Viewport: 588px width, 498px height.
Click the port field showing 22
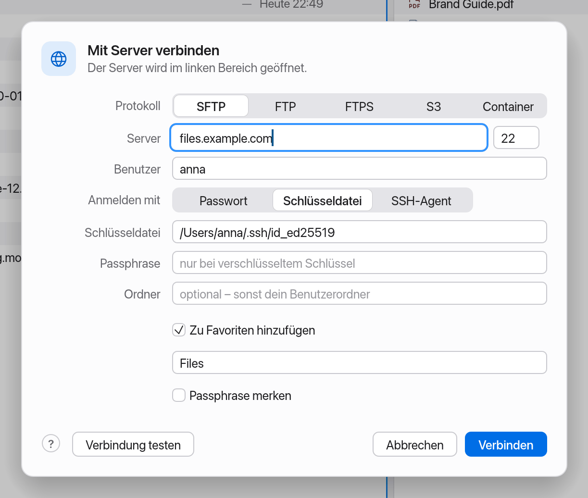(516, 138)
